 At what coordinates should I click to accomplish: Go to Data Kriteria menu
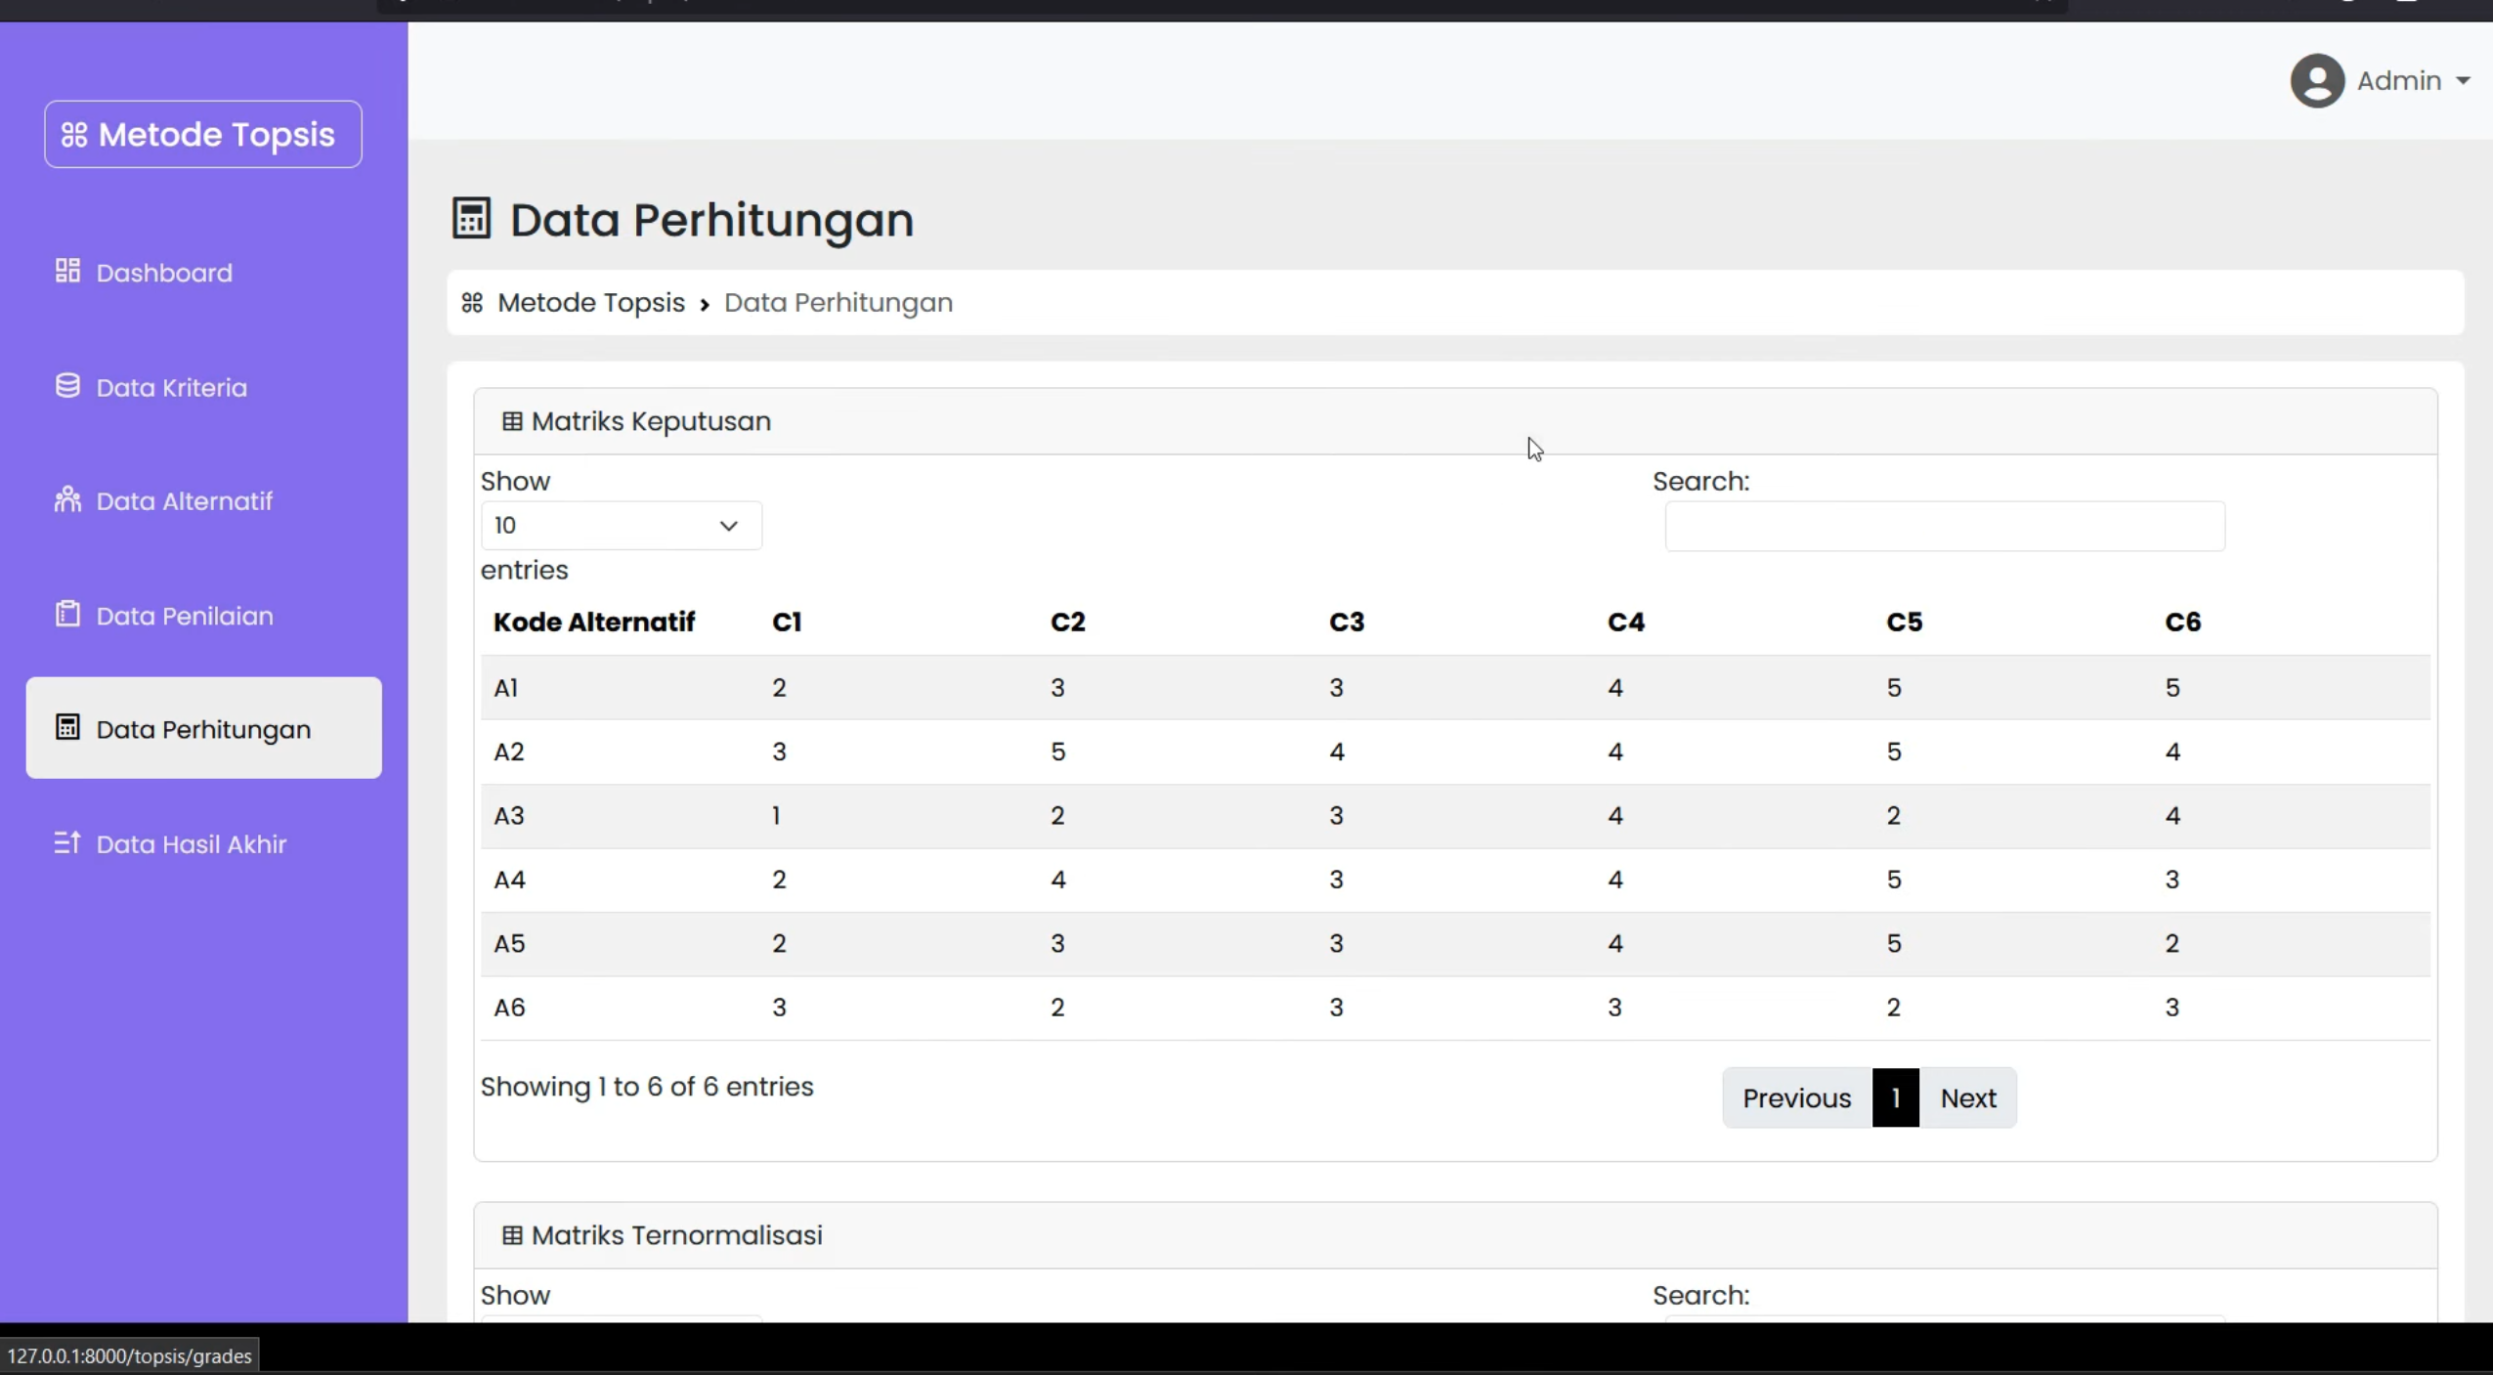click(x=171, y=388)
